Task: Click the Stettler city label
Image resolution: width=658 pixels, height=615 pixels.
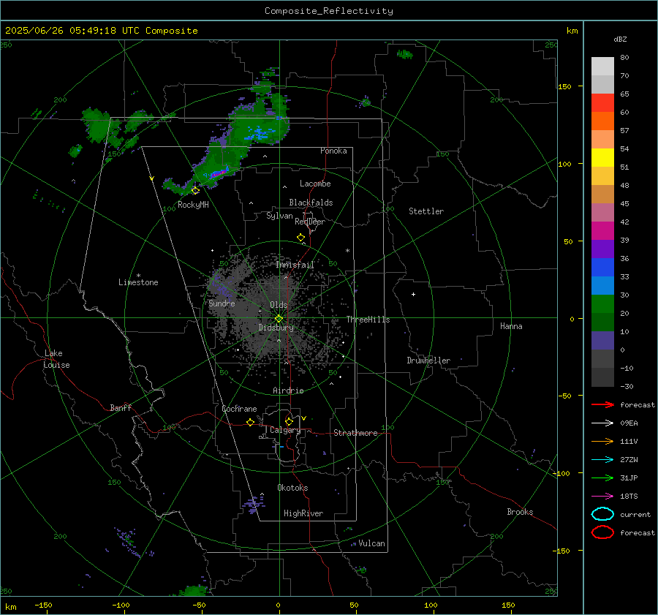Action: [x=426, y=211]
